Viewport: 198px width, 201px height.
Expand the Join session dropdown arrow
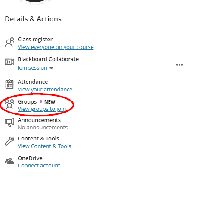(x=51, y=68)
